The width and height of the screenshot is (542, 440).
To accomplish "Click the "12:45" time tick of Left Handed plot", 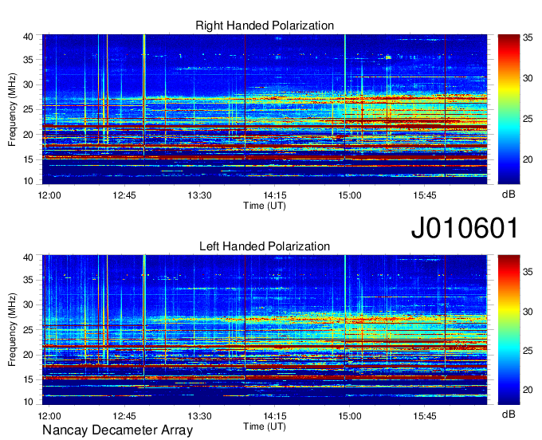I will (x=124, y=416).
